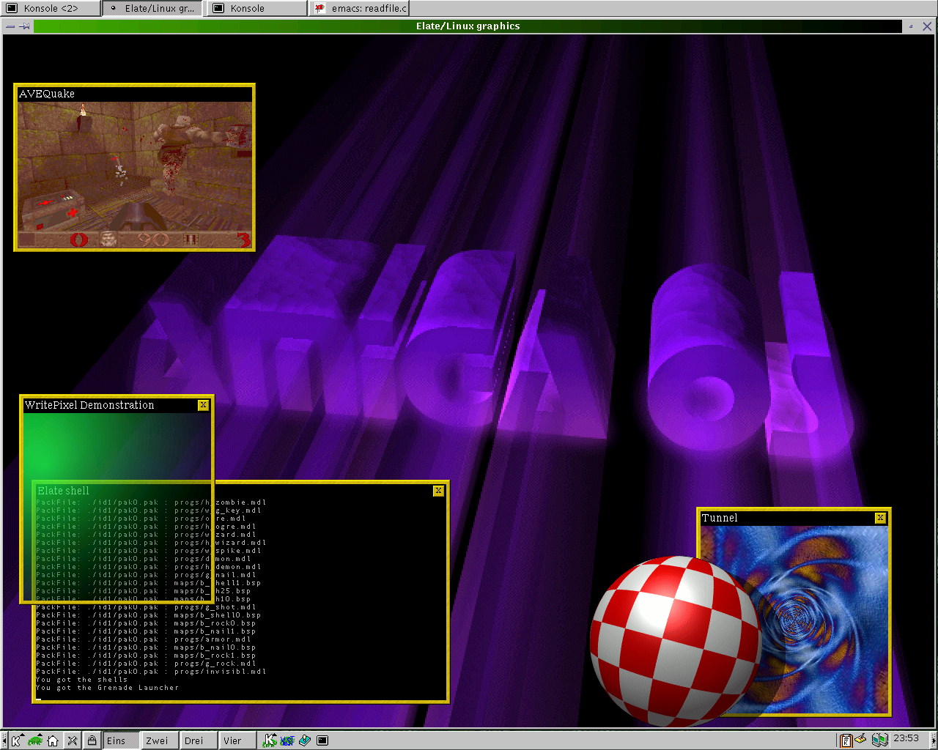
Task: Click the 23:53 clock in the panel
Action: click(x=906, y=738)
